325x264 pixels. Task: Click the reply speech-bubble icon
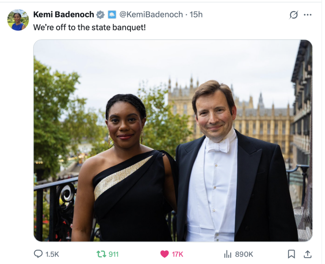(38, 254)
